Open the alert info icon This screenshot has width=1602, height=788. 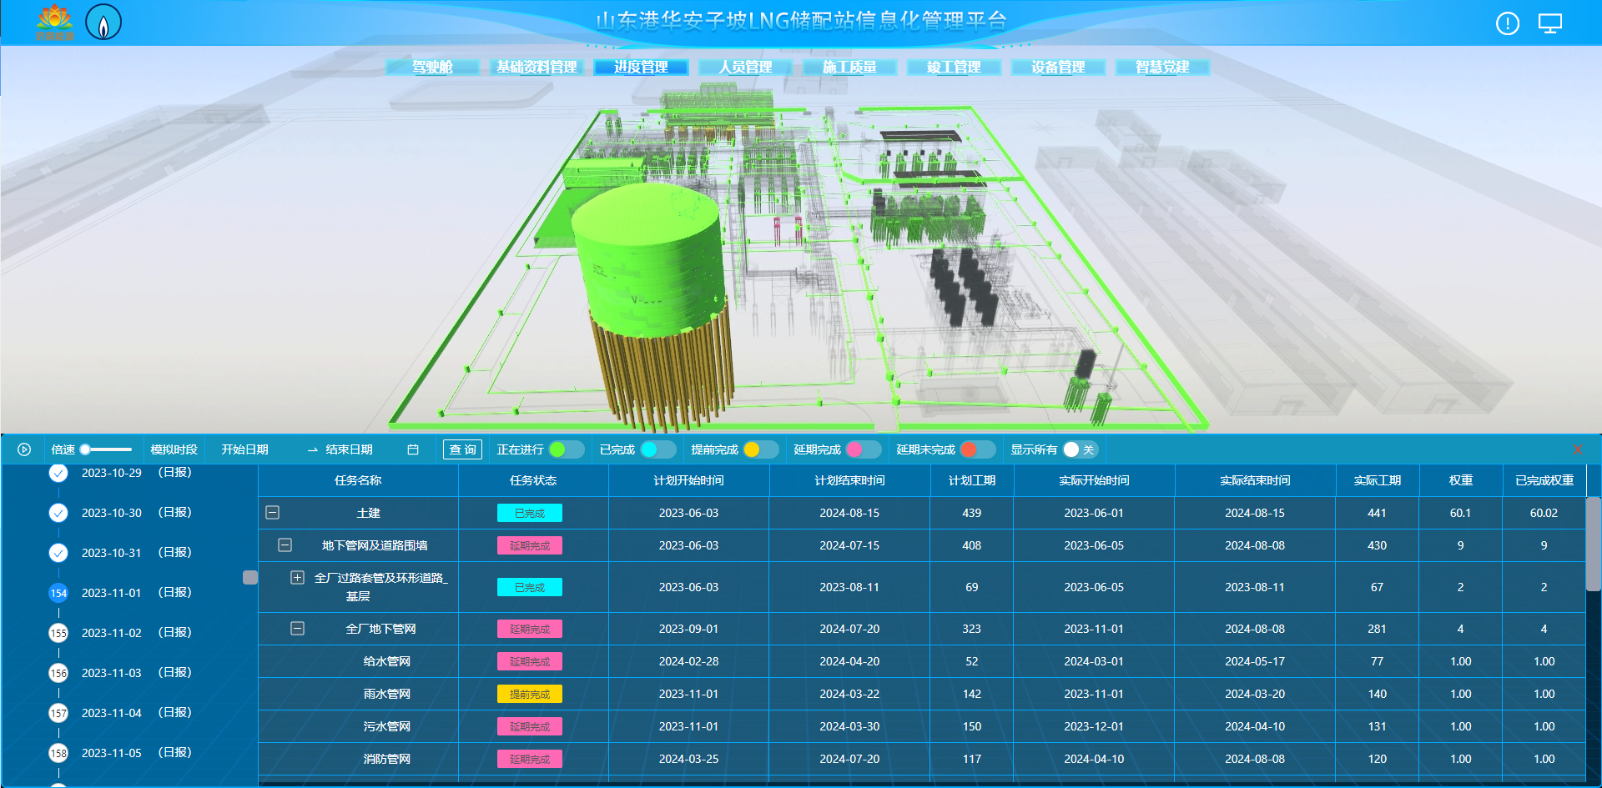(x=1507, y=23)
